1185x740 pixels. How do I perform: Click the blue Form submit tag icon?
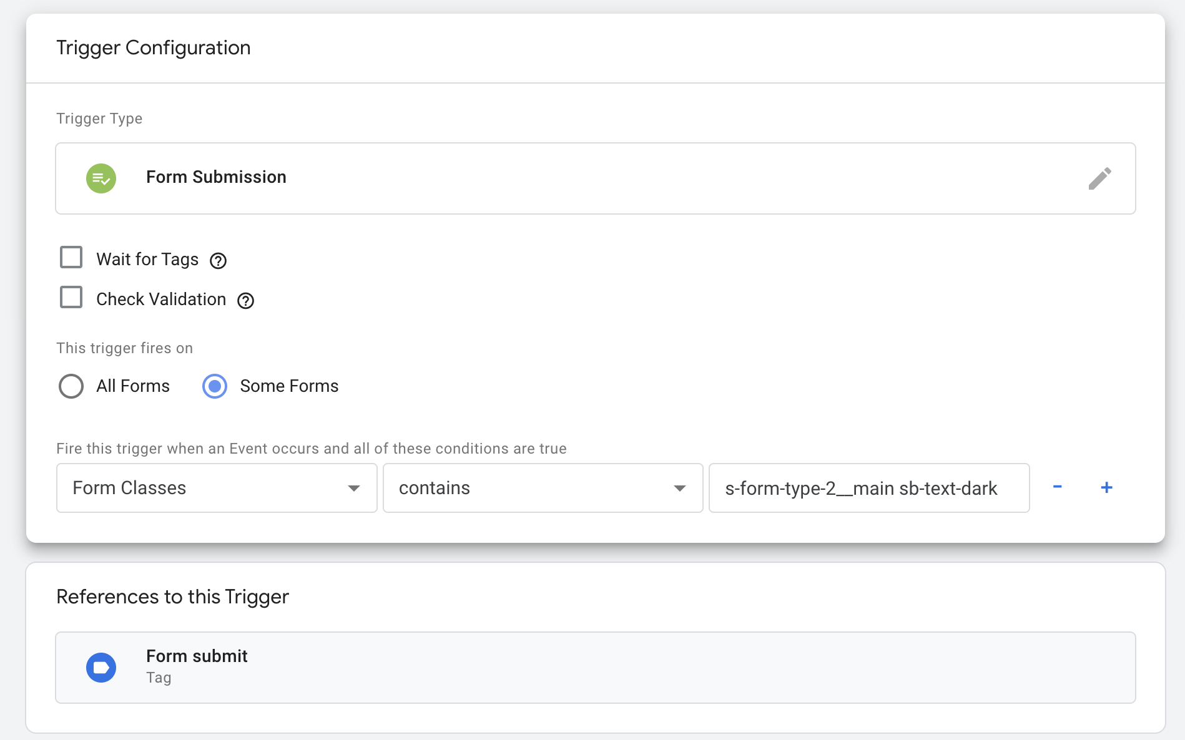(101, 668)
